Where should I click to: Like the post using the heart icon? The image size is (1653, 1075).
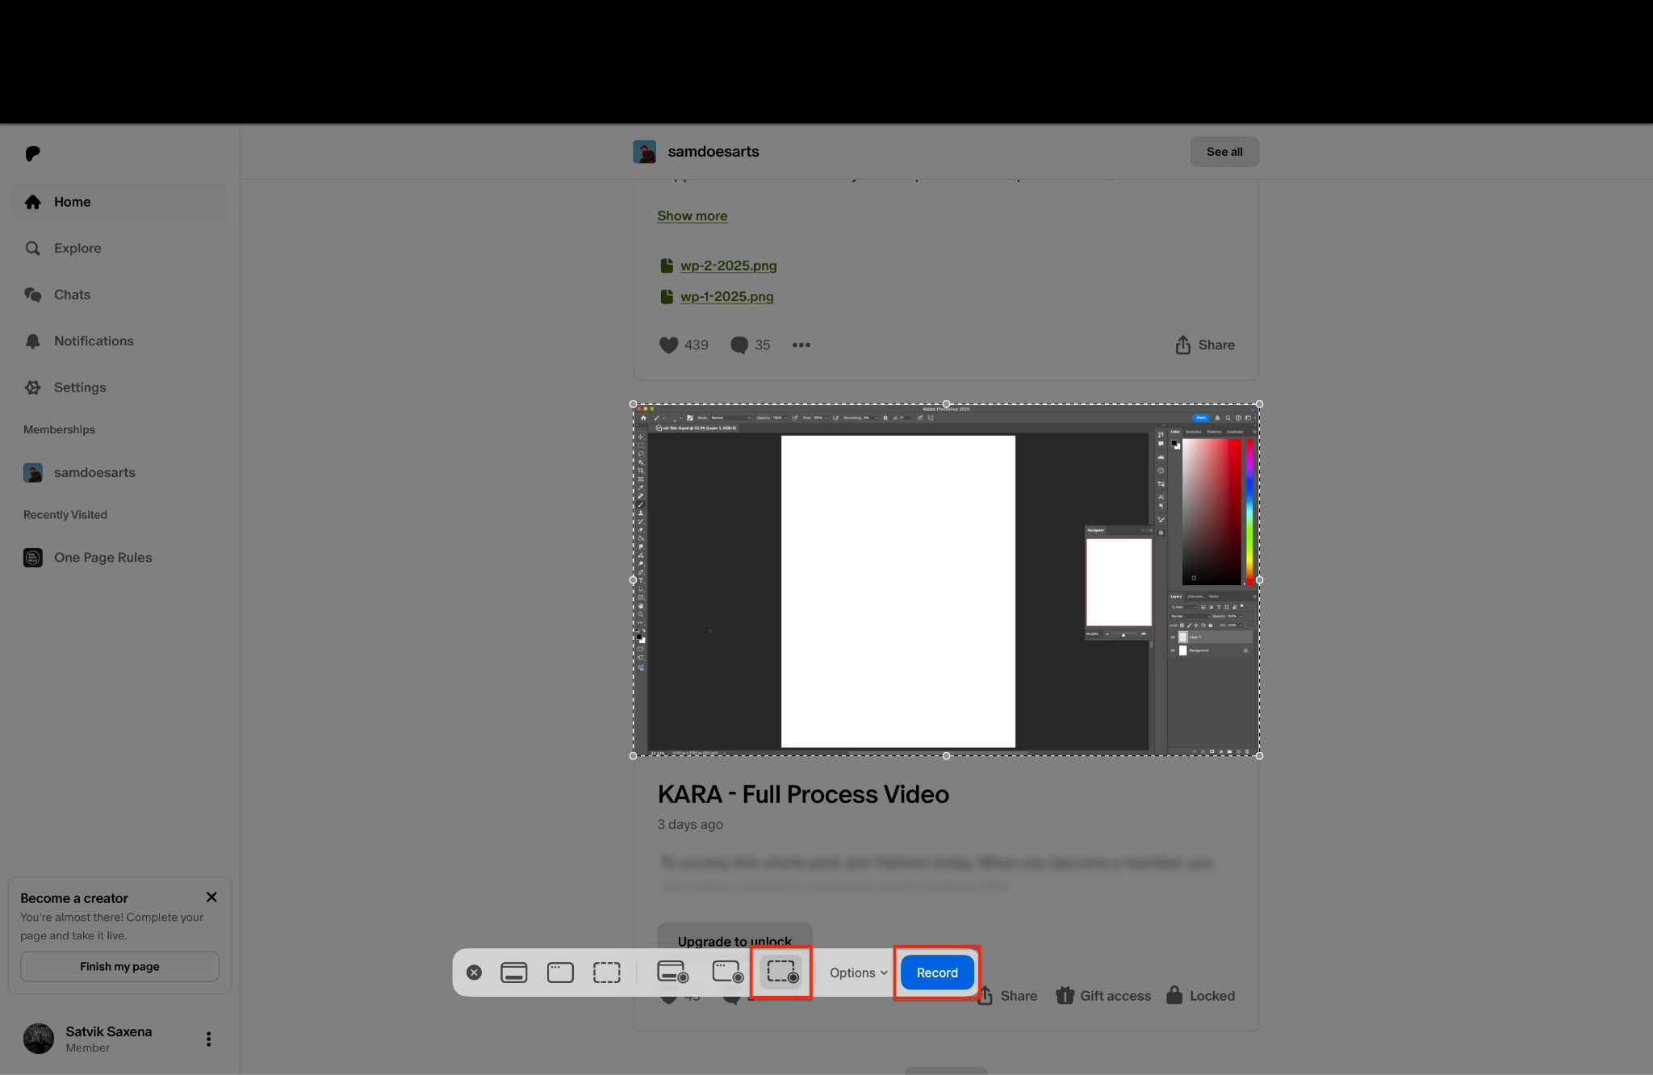(x=669, y=345)
